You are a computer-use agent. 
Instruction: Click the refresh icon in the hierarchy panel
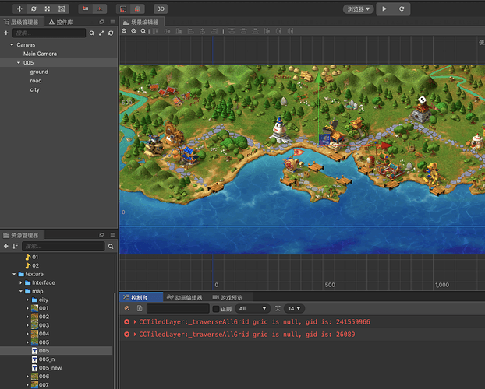(111, 33)
